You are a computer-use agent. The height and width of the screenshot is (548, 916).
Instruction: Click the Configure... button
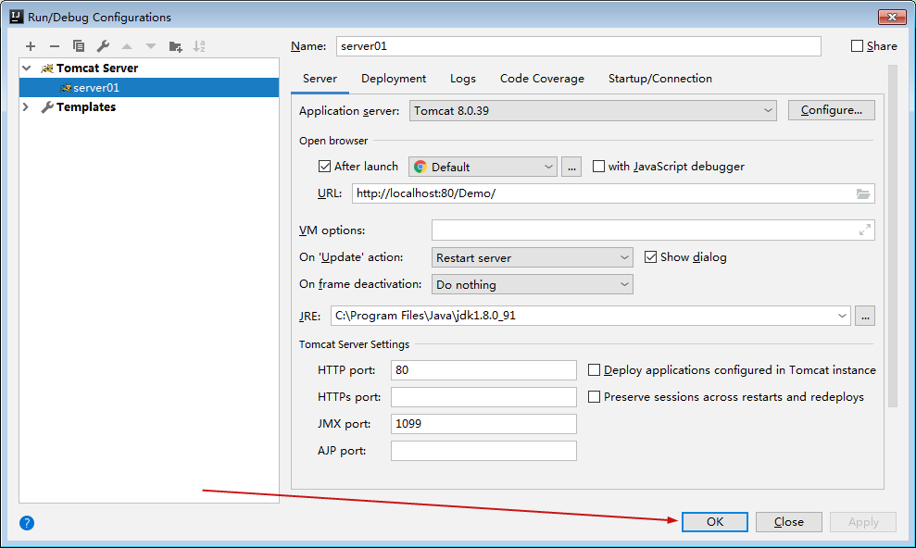point(832,110)
